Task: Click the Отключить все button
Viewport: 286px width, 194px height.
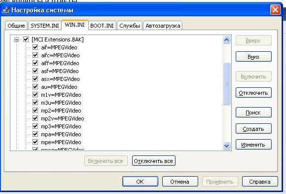Action: (153, 161)
